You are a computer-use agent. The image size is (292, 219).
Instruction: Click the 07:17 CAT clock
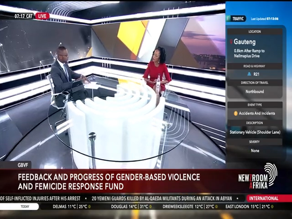23,16
